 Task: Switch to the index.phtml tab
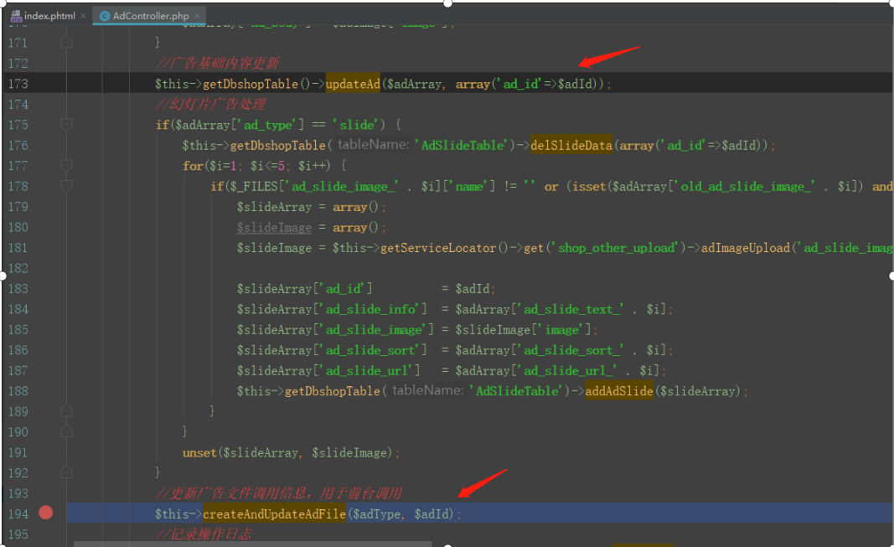49,16
